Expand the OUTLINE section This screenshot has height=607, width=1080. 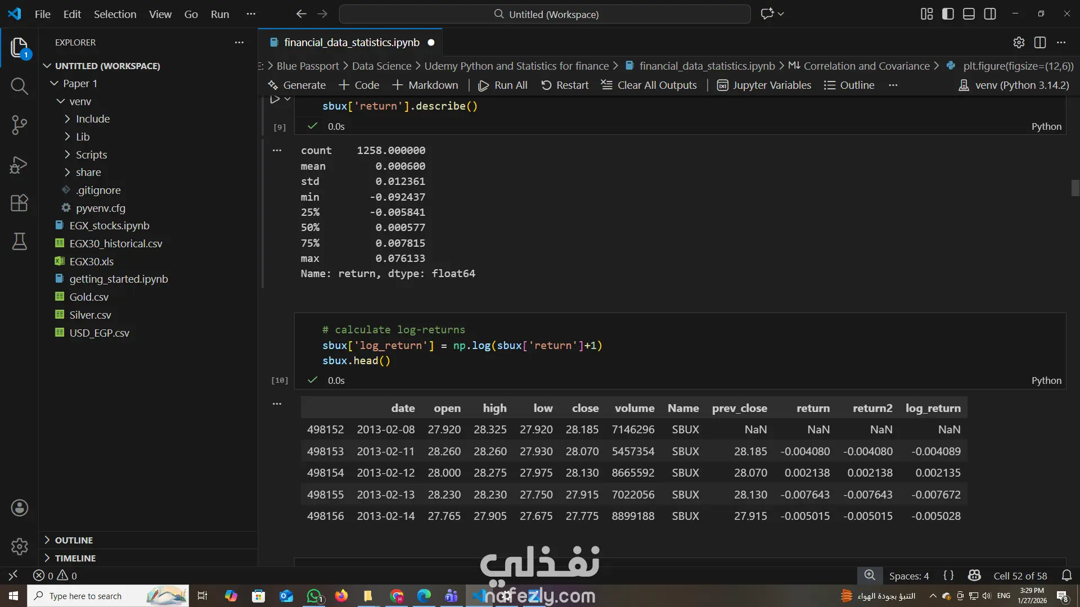(x=74, y=540)
